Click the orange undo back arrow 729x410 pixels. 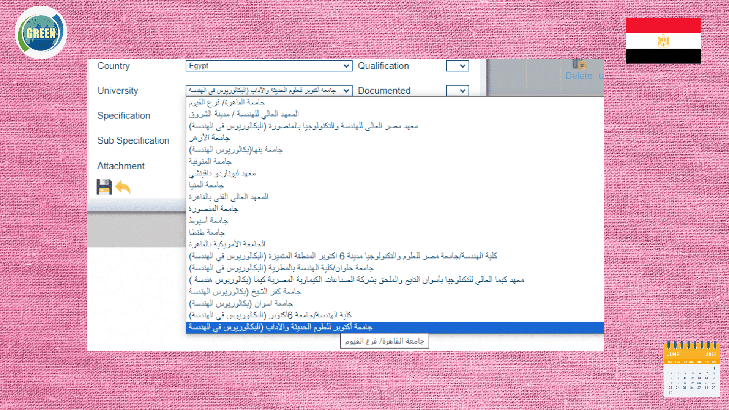[x=123, y=187]
